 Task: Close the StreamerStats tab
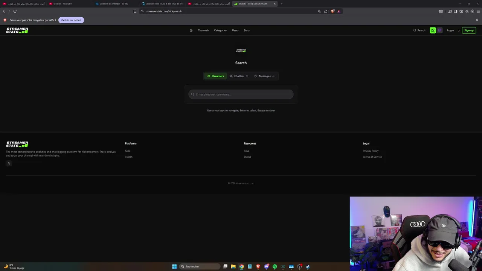click(x=275, y=4)
